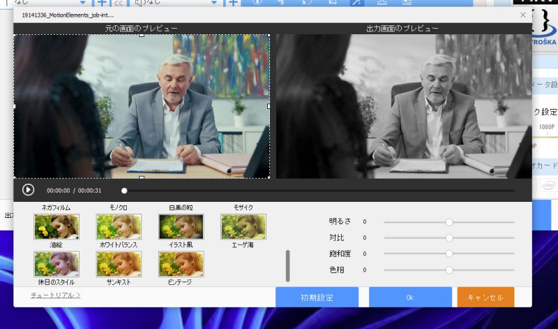The width and height of the screenshot is (558, 329).
Task: Apply the 油絵 oil painting filter thumbnail
Action: tap(56, 226)
